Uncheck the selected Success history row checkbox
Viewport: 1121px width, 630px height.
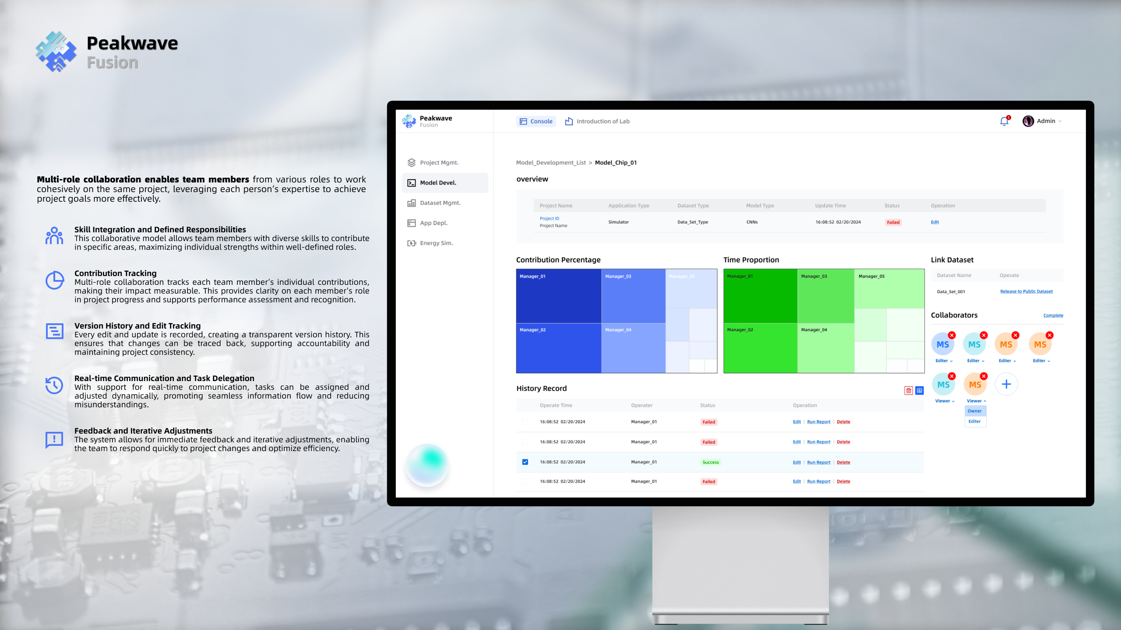525,462
